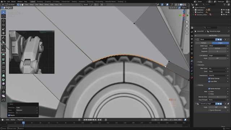The height and width of the screenshot is (130, 231).
Task: Open the Miter Outer dropdown
Action: [217, 68]
